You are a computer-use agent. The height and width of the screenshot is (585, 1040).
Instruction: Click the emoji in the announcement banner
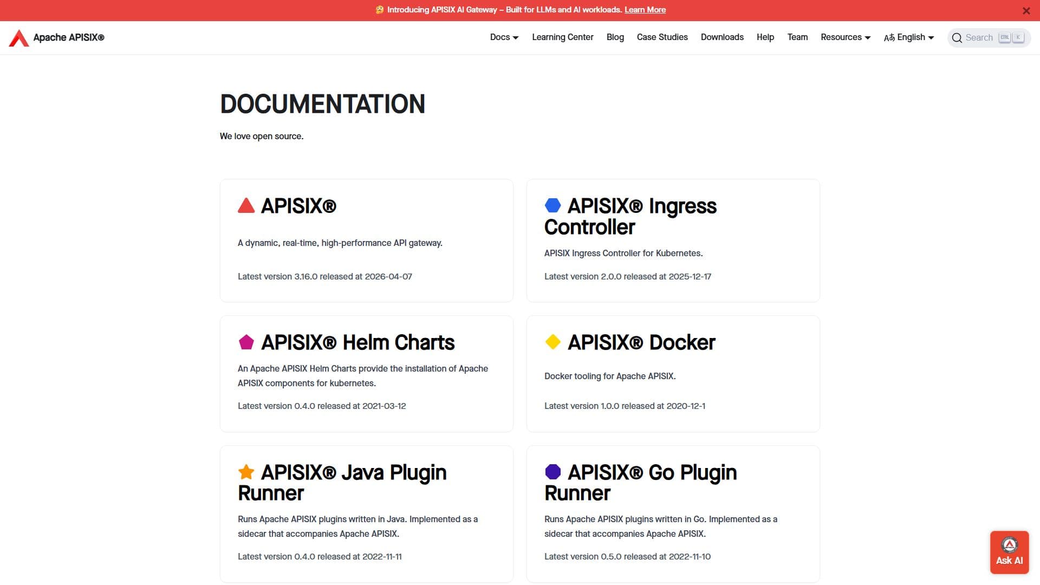pos(380,10)
